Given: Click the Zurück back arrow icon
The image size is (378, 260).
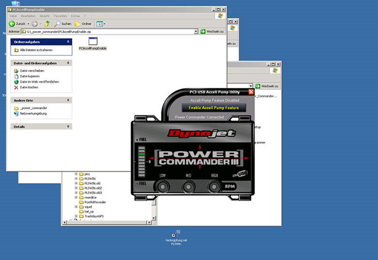Looking at the screenshot, I should tap(12, 24).
